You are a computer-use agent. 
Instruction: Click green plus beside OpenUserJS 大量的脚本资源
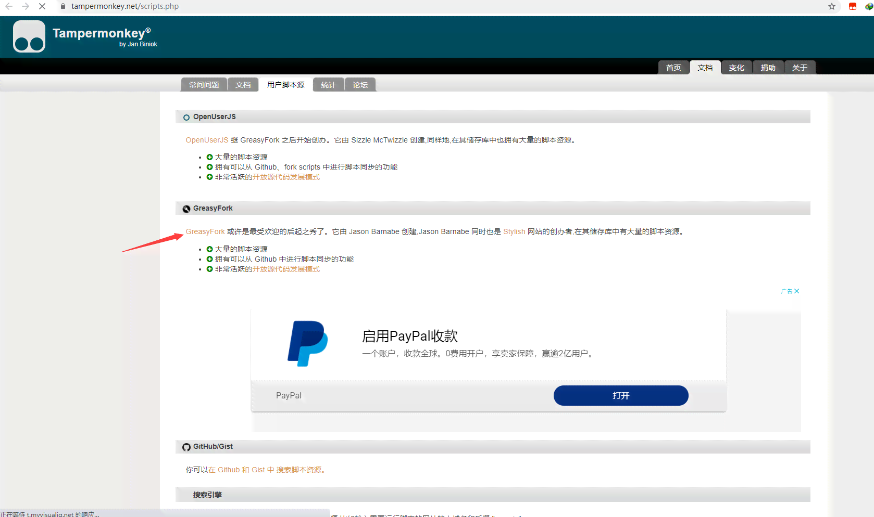point(209,157)
